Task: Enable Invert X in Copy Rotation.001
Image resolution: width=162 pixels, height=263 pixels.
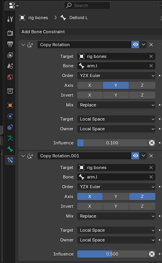Action: coord(90,206)
